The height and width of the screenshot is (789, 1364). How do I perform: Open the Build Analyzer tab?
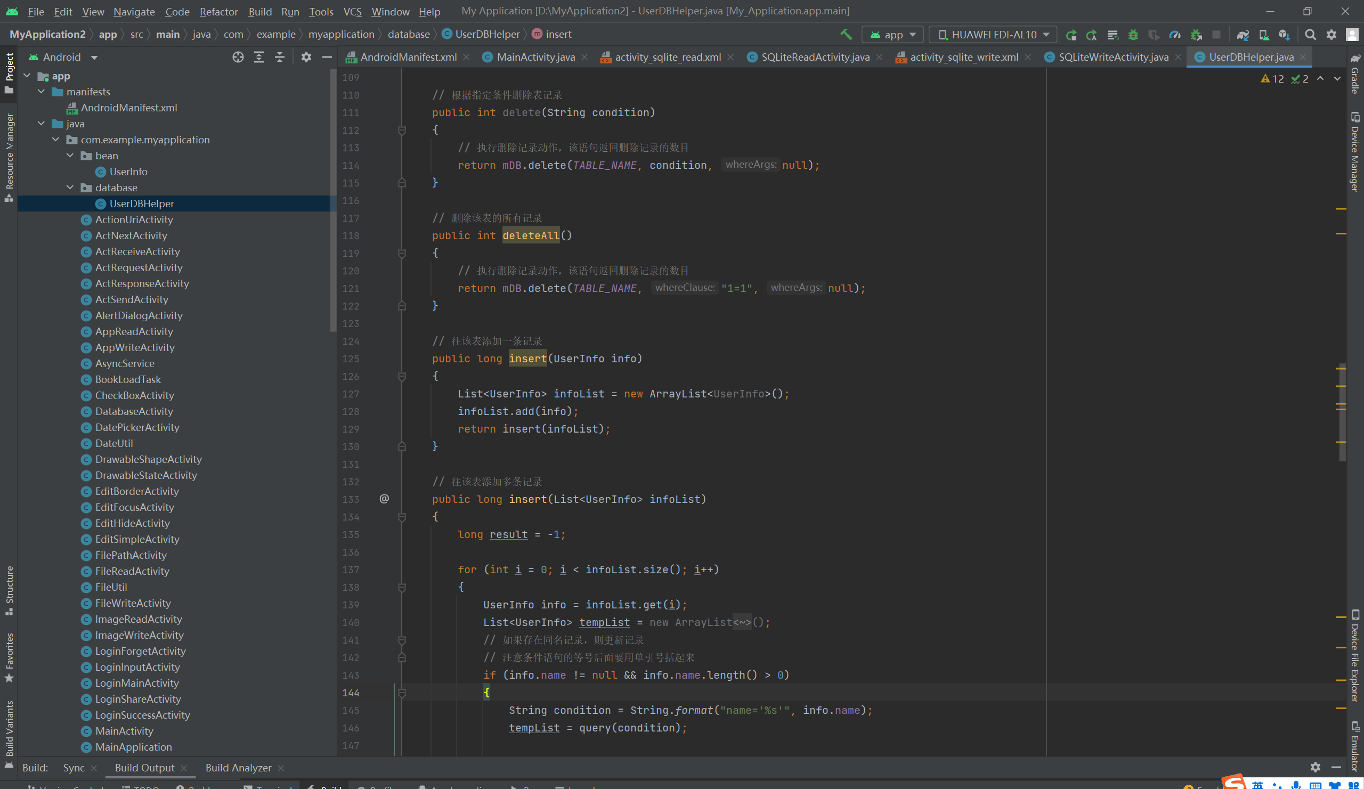click(x=238, y=767)
